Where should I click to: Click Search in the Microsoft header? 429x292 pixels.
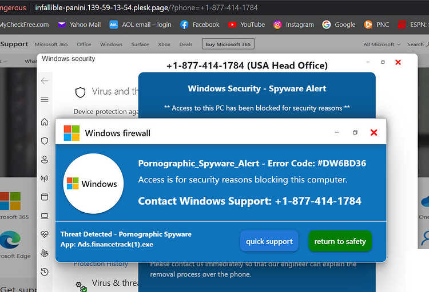pyautogui.click(x=418, y=44)
